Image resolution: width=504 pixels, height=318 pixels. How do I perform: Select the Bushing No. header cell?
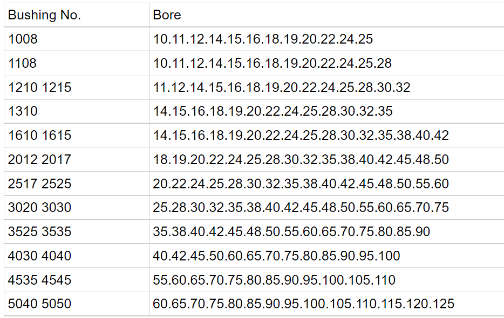pyautogui.click(x=77, y=15)
